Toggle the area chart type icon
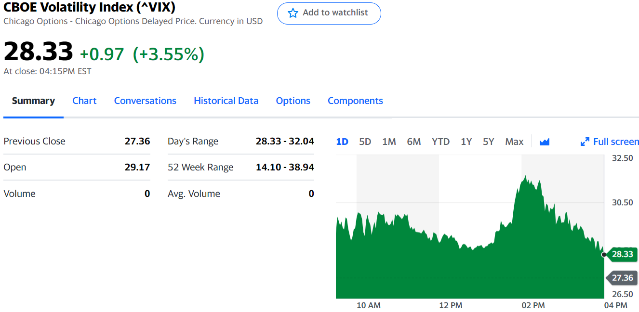The height and width of the screenshot is (312, 639). (x=545, y=142)
